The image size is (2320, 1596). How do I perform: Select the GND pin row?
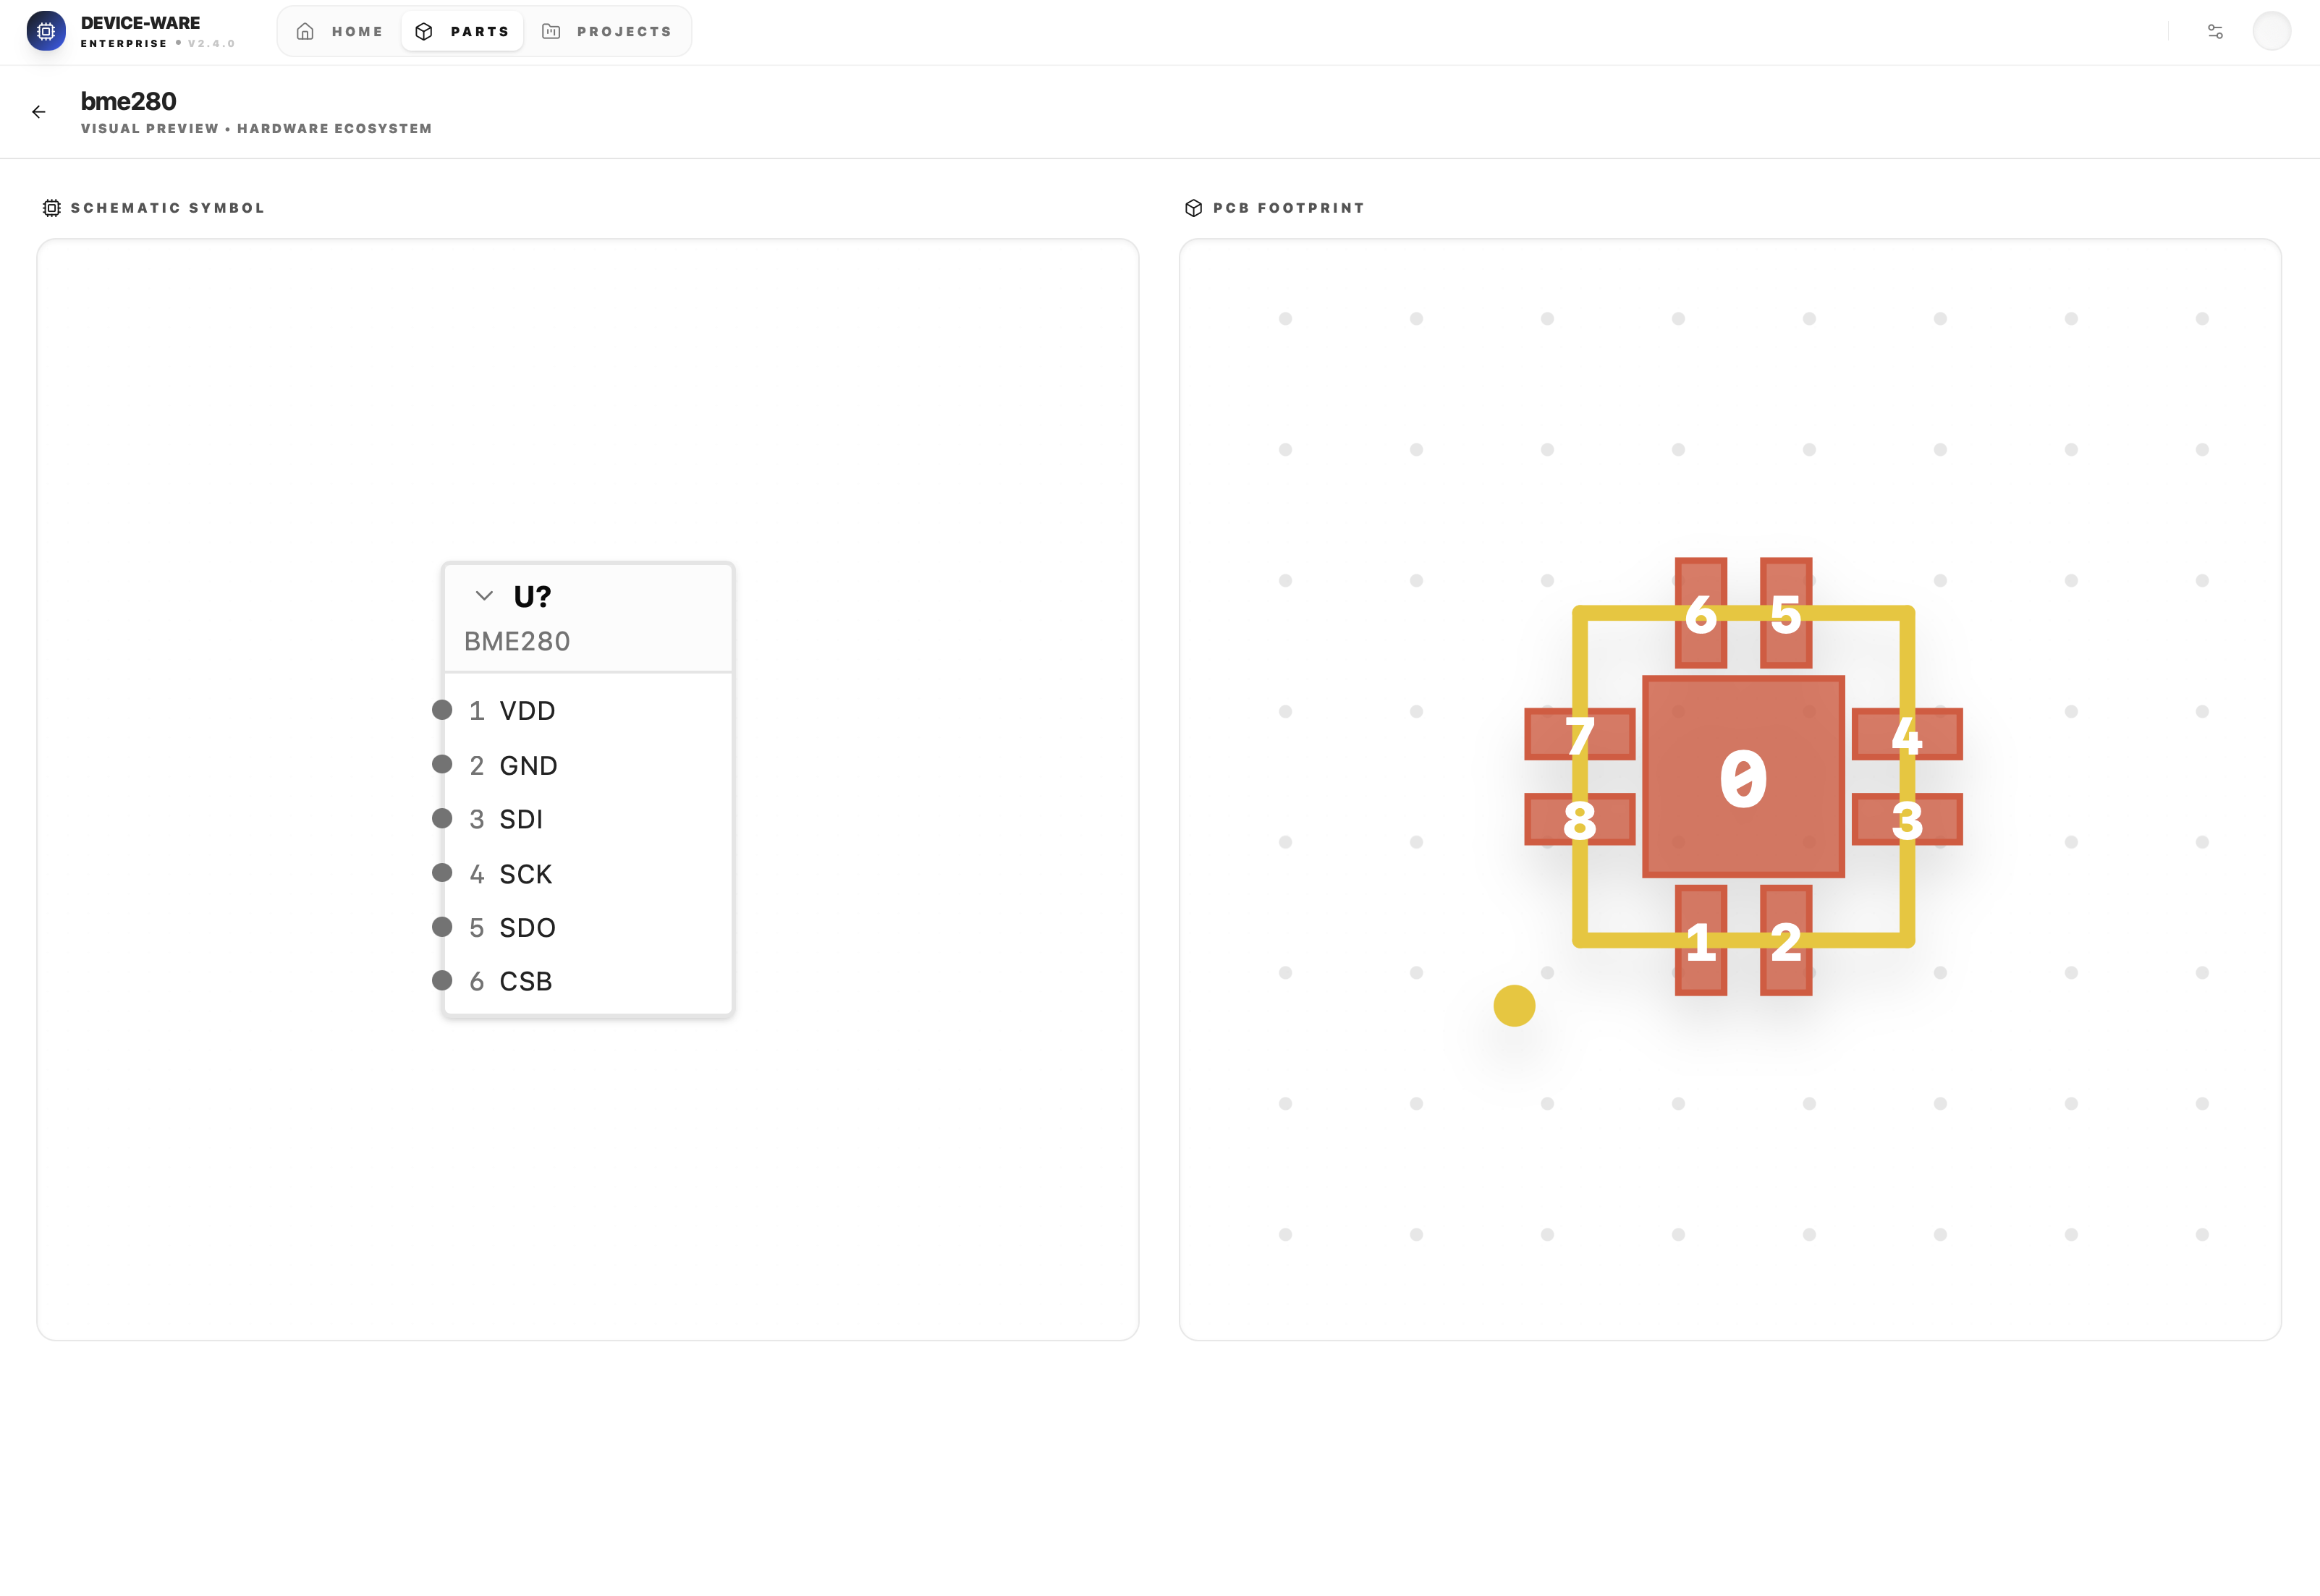tap(528, 766)
